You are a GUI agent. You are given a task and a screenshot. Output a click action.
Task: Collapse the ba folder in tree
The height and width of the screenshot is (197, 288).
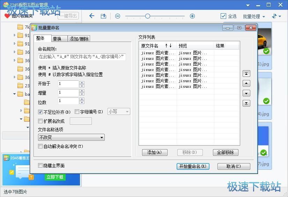point(15,94)
